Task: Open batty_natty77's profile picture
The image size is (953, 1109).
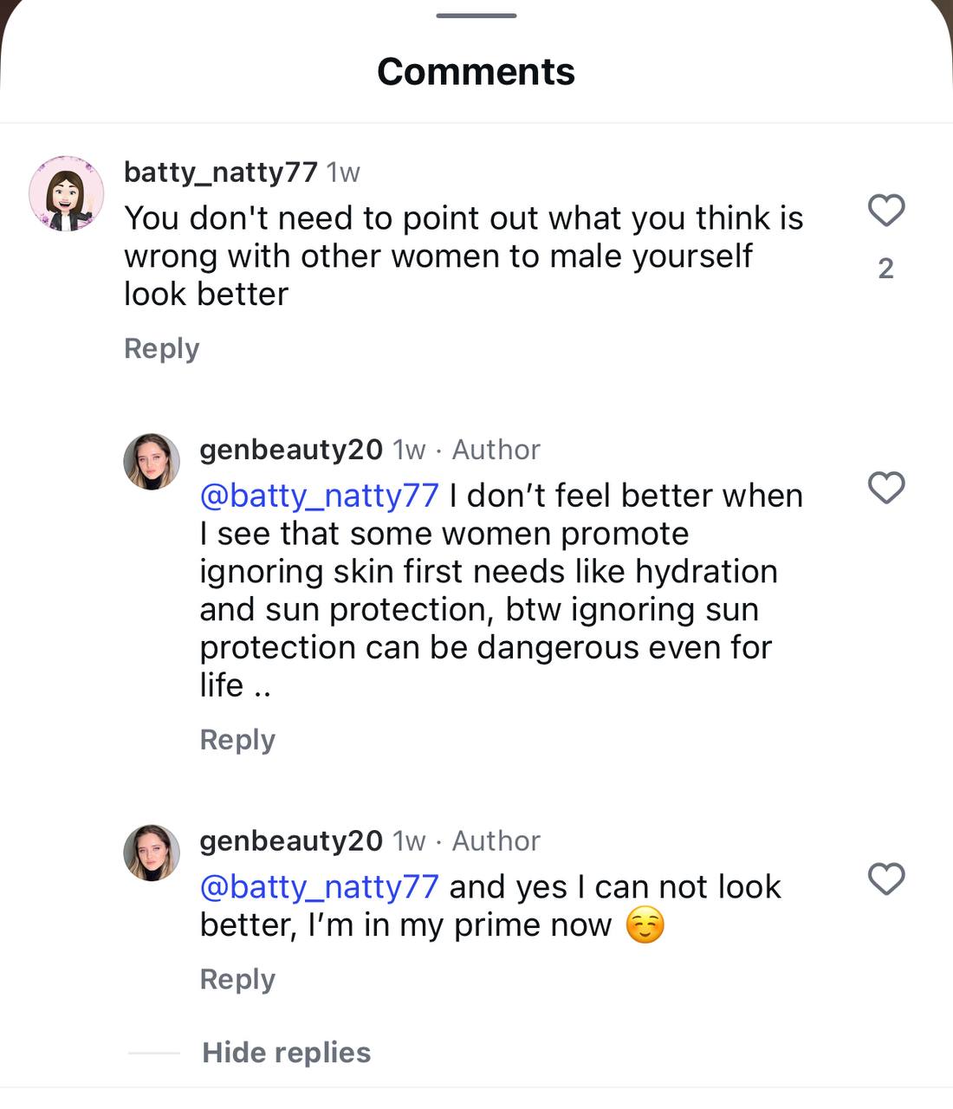Action: 67,194
